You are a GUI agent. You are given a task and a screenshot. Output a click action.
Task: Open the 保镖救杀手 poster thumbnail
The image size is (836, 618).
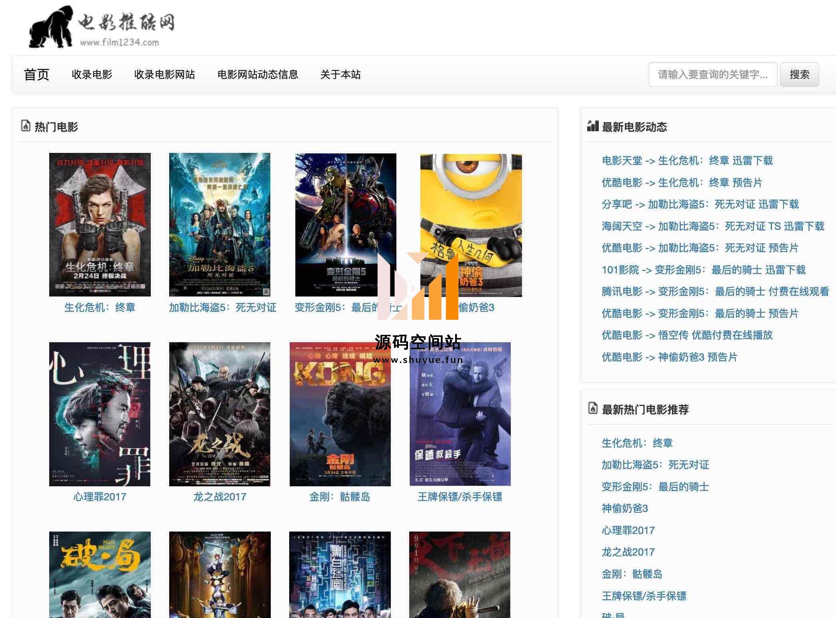click(460, 414)
